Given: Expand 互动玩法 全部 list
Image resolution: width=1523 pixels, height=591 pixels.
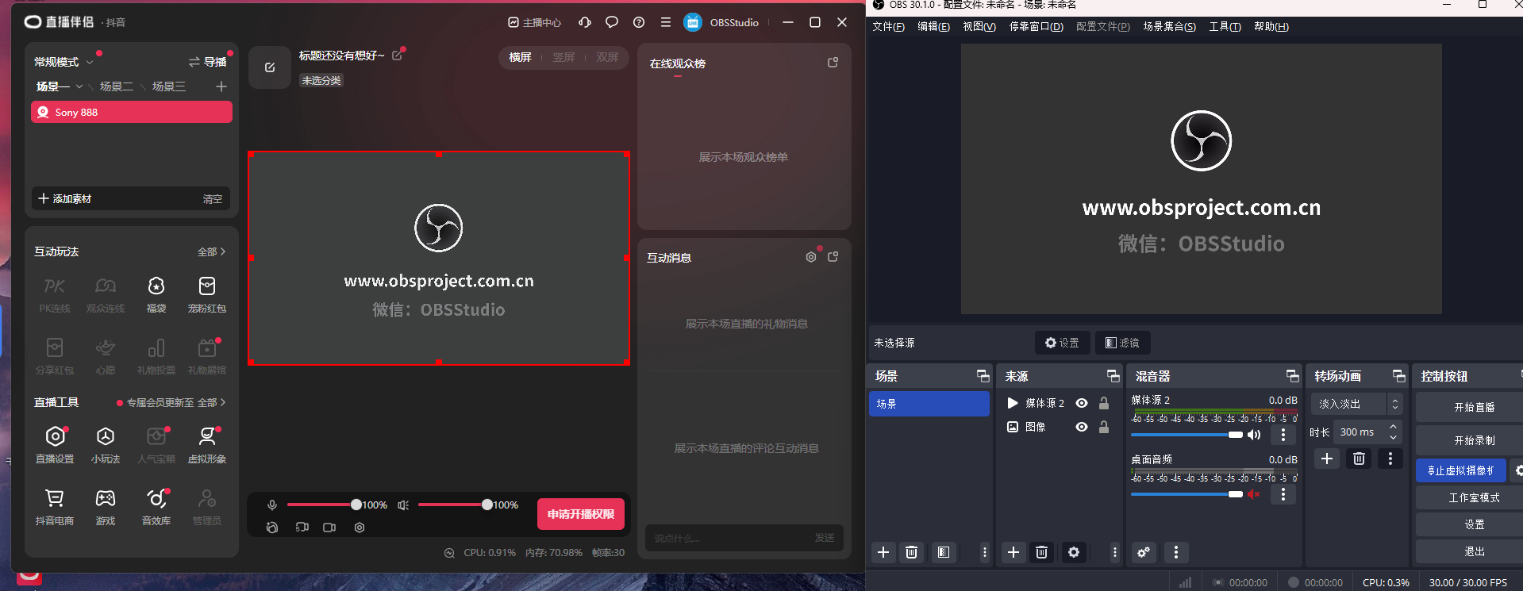Looking at the screenshot, I should pos(211,251).
